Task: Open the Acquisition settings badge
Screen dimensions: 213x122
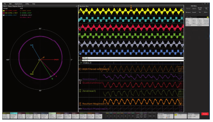Action: [194, 116]
